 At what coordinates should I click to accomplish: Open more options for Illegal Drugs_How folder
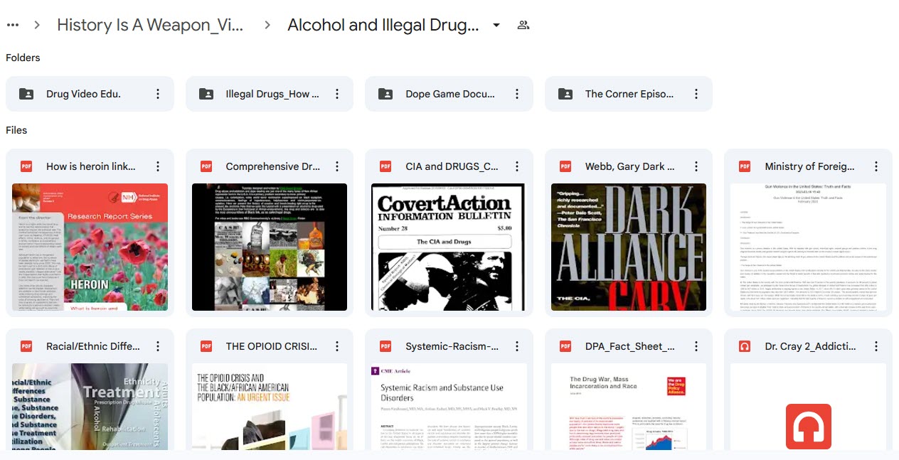[x=337, y=94]
